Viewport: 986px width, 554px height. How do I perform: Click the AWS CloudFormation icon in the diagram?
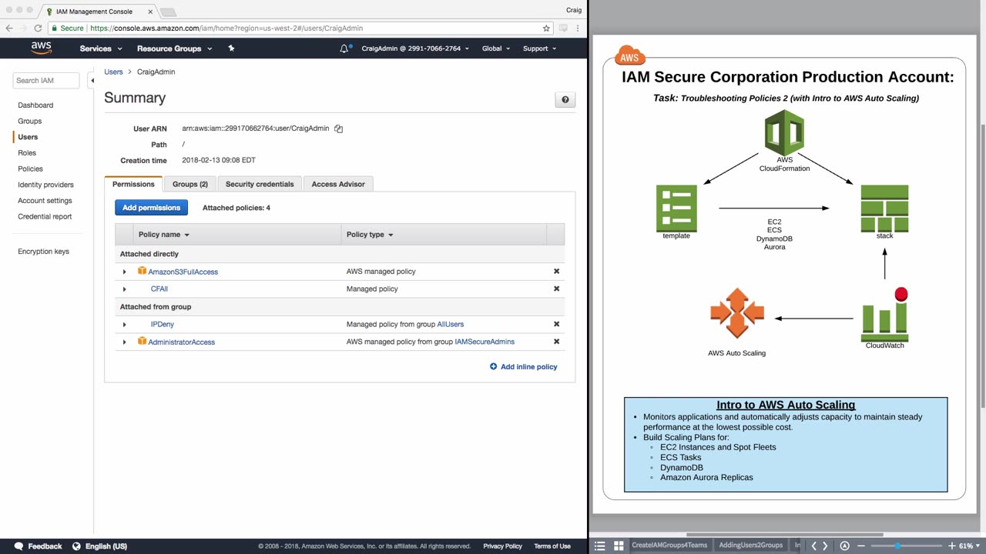pos(784,132)
